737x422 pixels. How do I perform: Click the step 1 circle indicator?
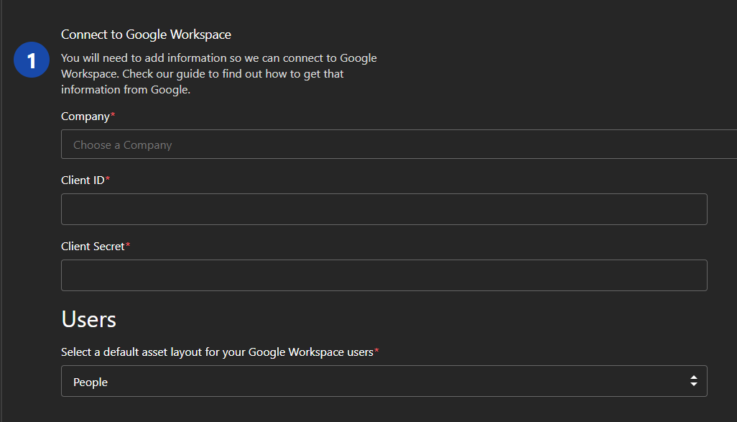pyautogui.click(x=31, y=60)
